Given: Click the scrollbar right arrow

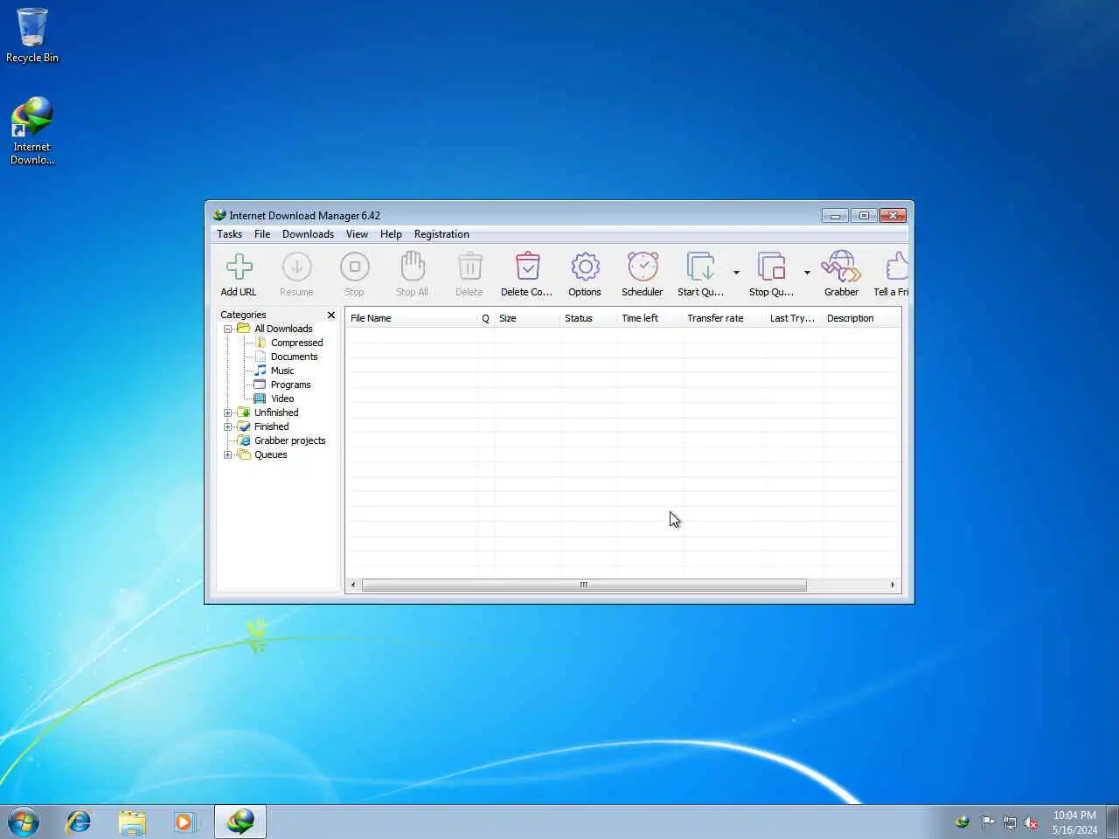Looking at the screenshot, I should [x=893, y=585].
